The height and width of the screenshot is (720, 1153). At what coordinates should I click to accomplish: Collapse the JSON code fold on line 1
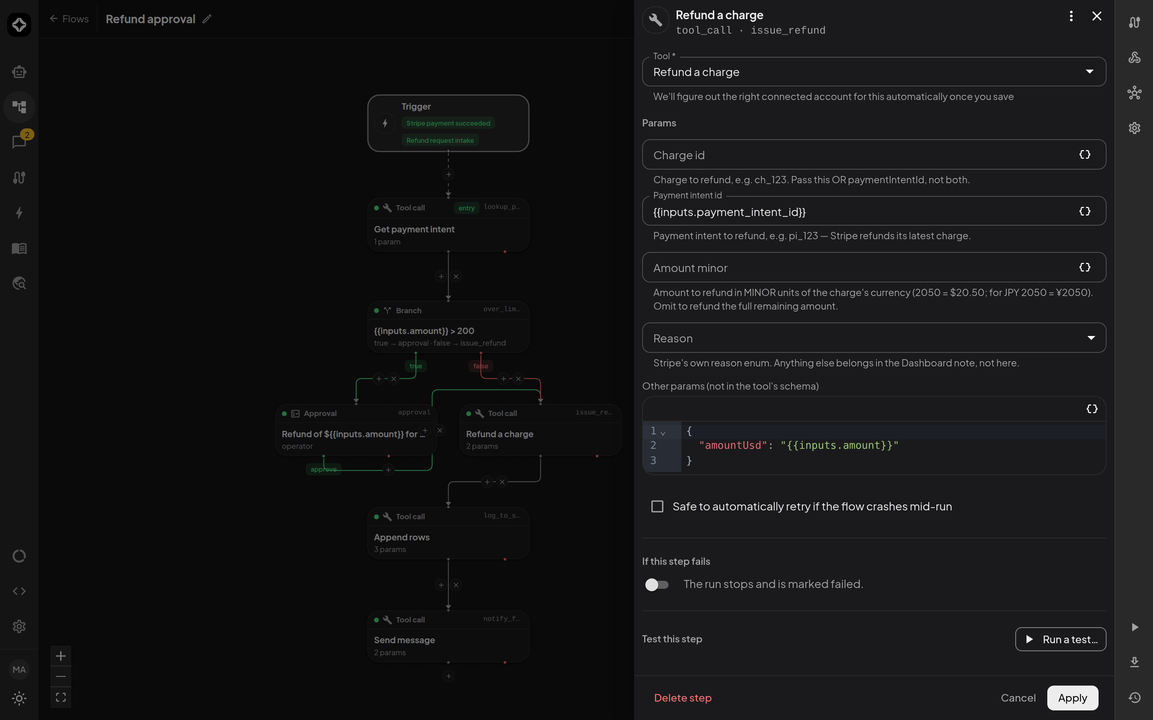(x=663, y=432)
